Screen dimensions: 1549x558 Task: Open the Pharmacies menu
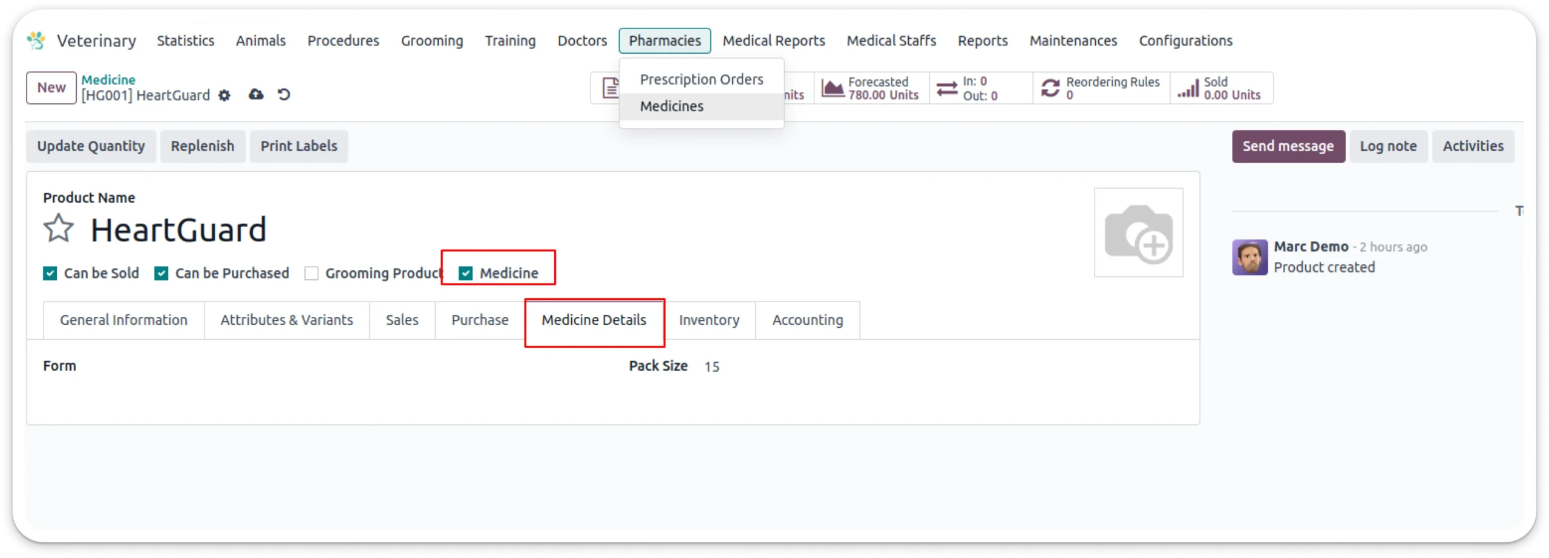pyautogui.click(x=664, y=41)
